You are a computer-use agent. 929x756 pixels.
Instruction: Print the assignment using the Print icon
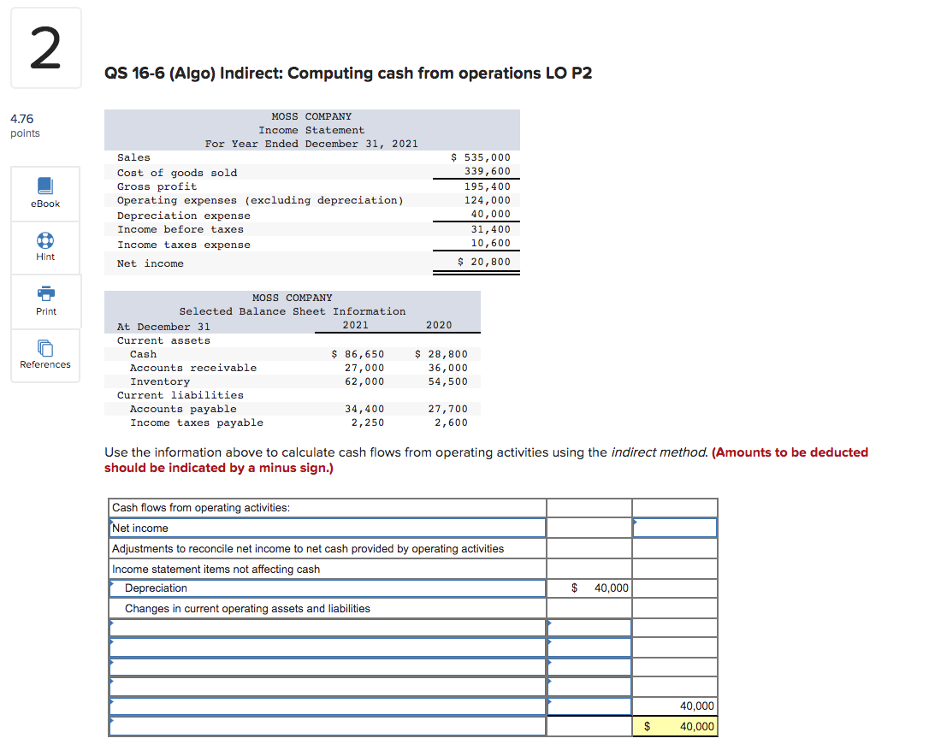(44, 301)
